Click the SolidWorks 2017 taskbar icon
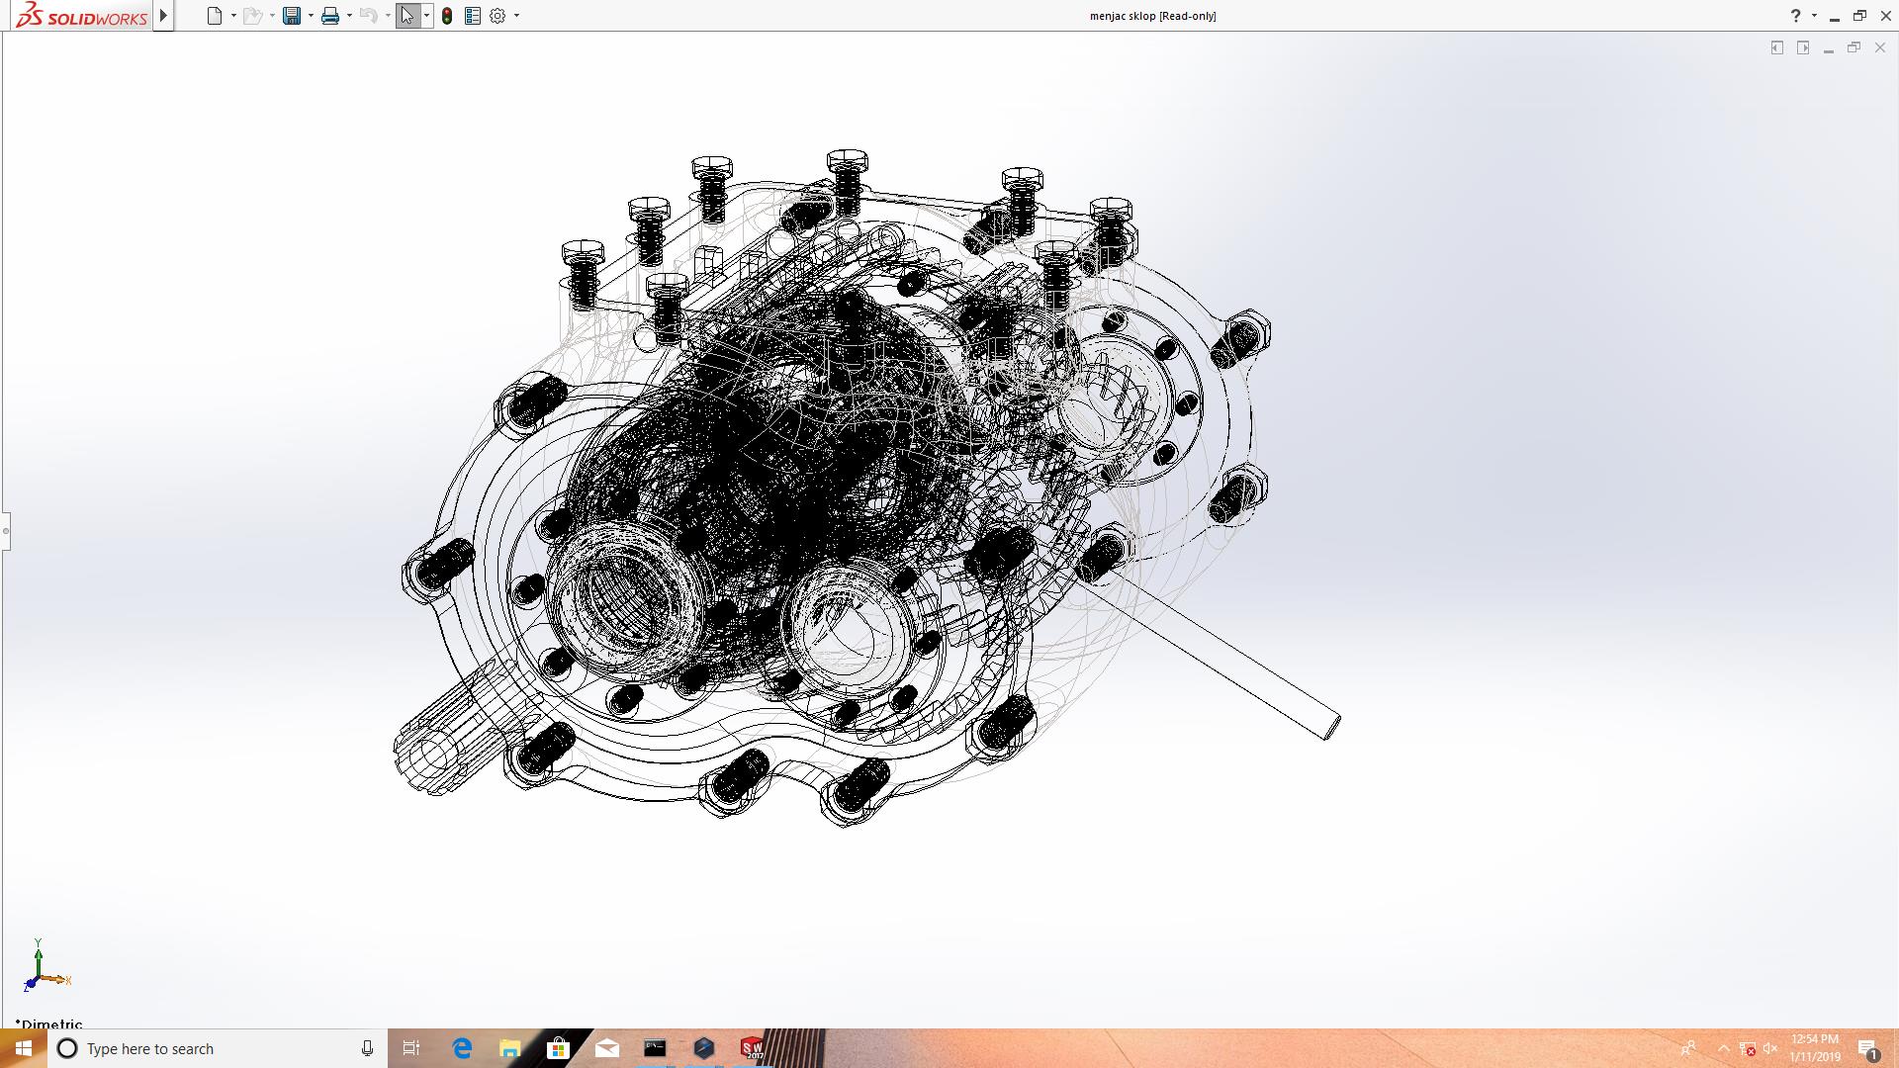Image resolution: width=1899 pixels, height=1068 pixels. point(752,1048)
